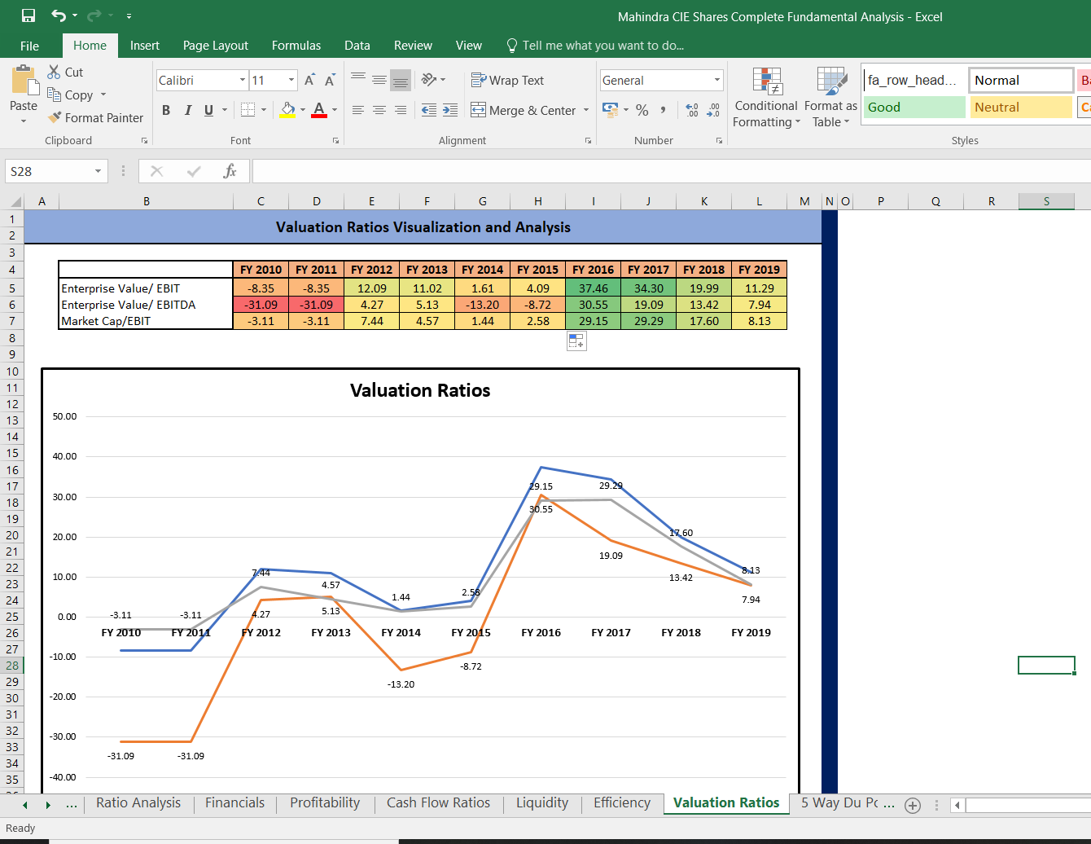Viewport: 1091px width, 844px height.
Task: Open the Conditional Formatting menu
Action: pyautogui.click(x=766, y=98)
